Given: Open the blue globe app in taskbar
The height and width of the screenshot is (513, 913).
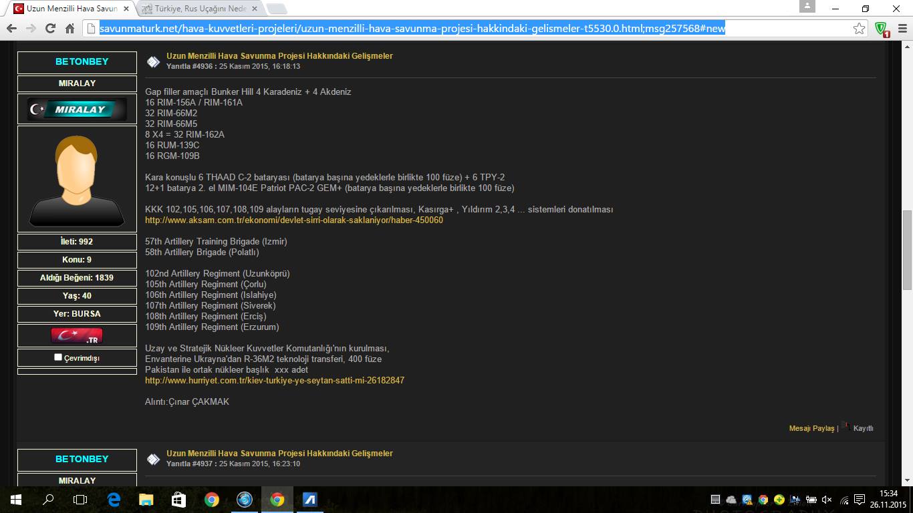Looking at the screenshot, I should [244, 500].
